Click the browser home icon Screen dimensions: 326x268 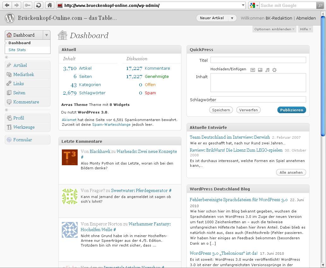click(50, 5)
